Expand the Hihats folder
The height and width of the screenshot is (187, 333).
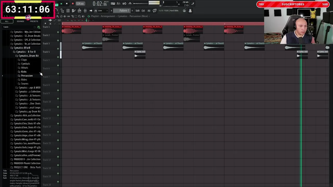tap(23, 68)
